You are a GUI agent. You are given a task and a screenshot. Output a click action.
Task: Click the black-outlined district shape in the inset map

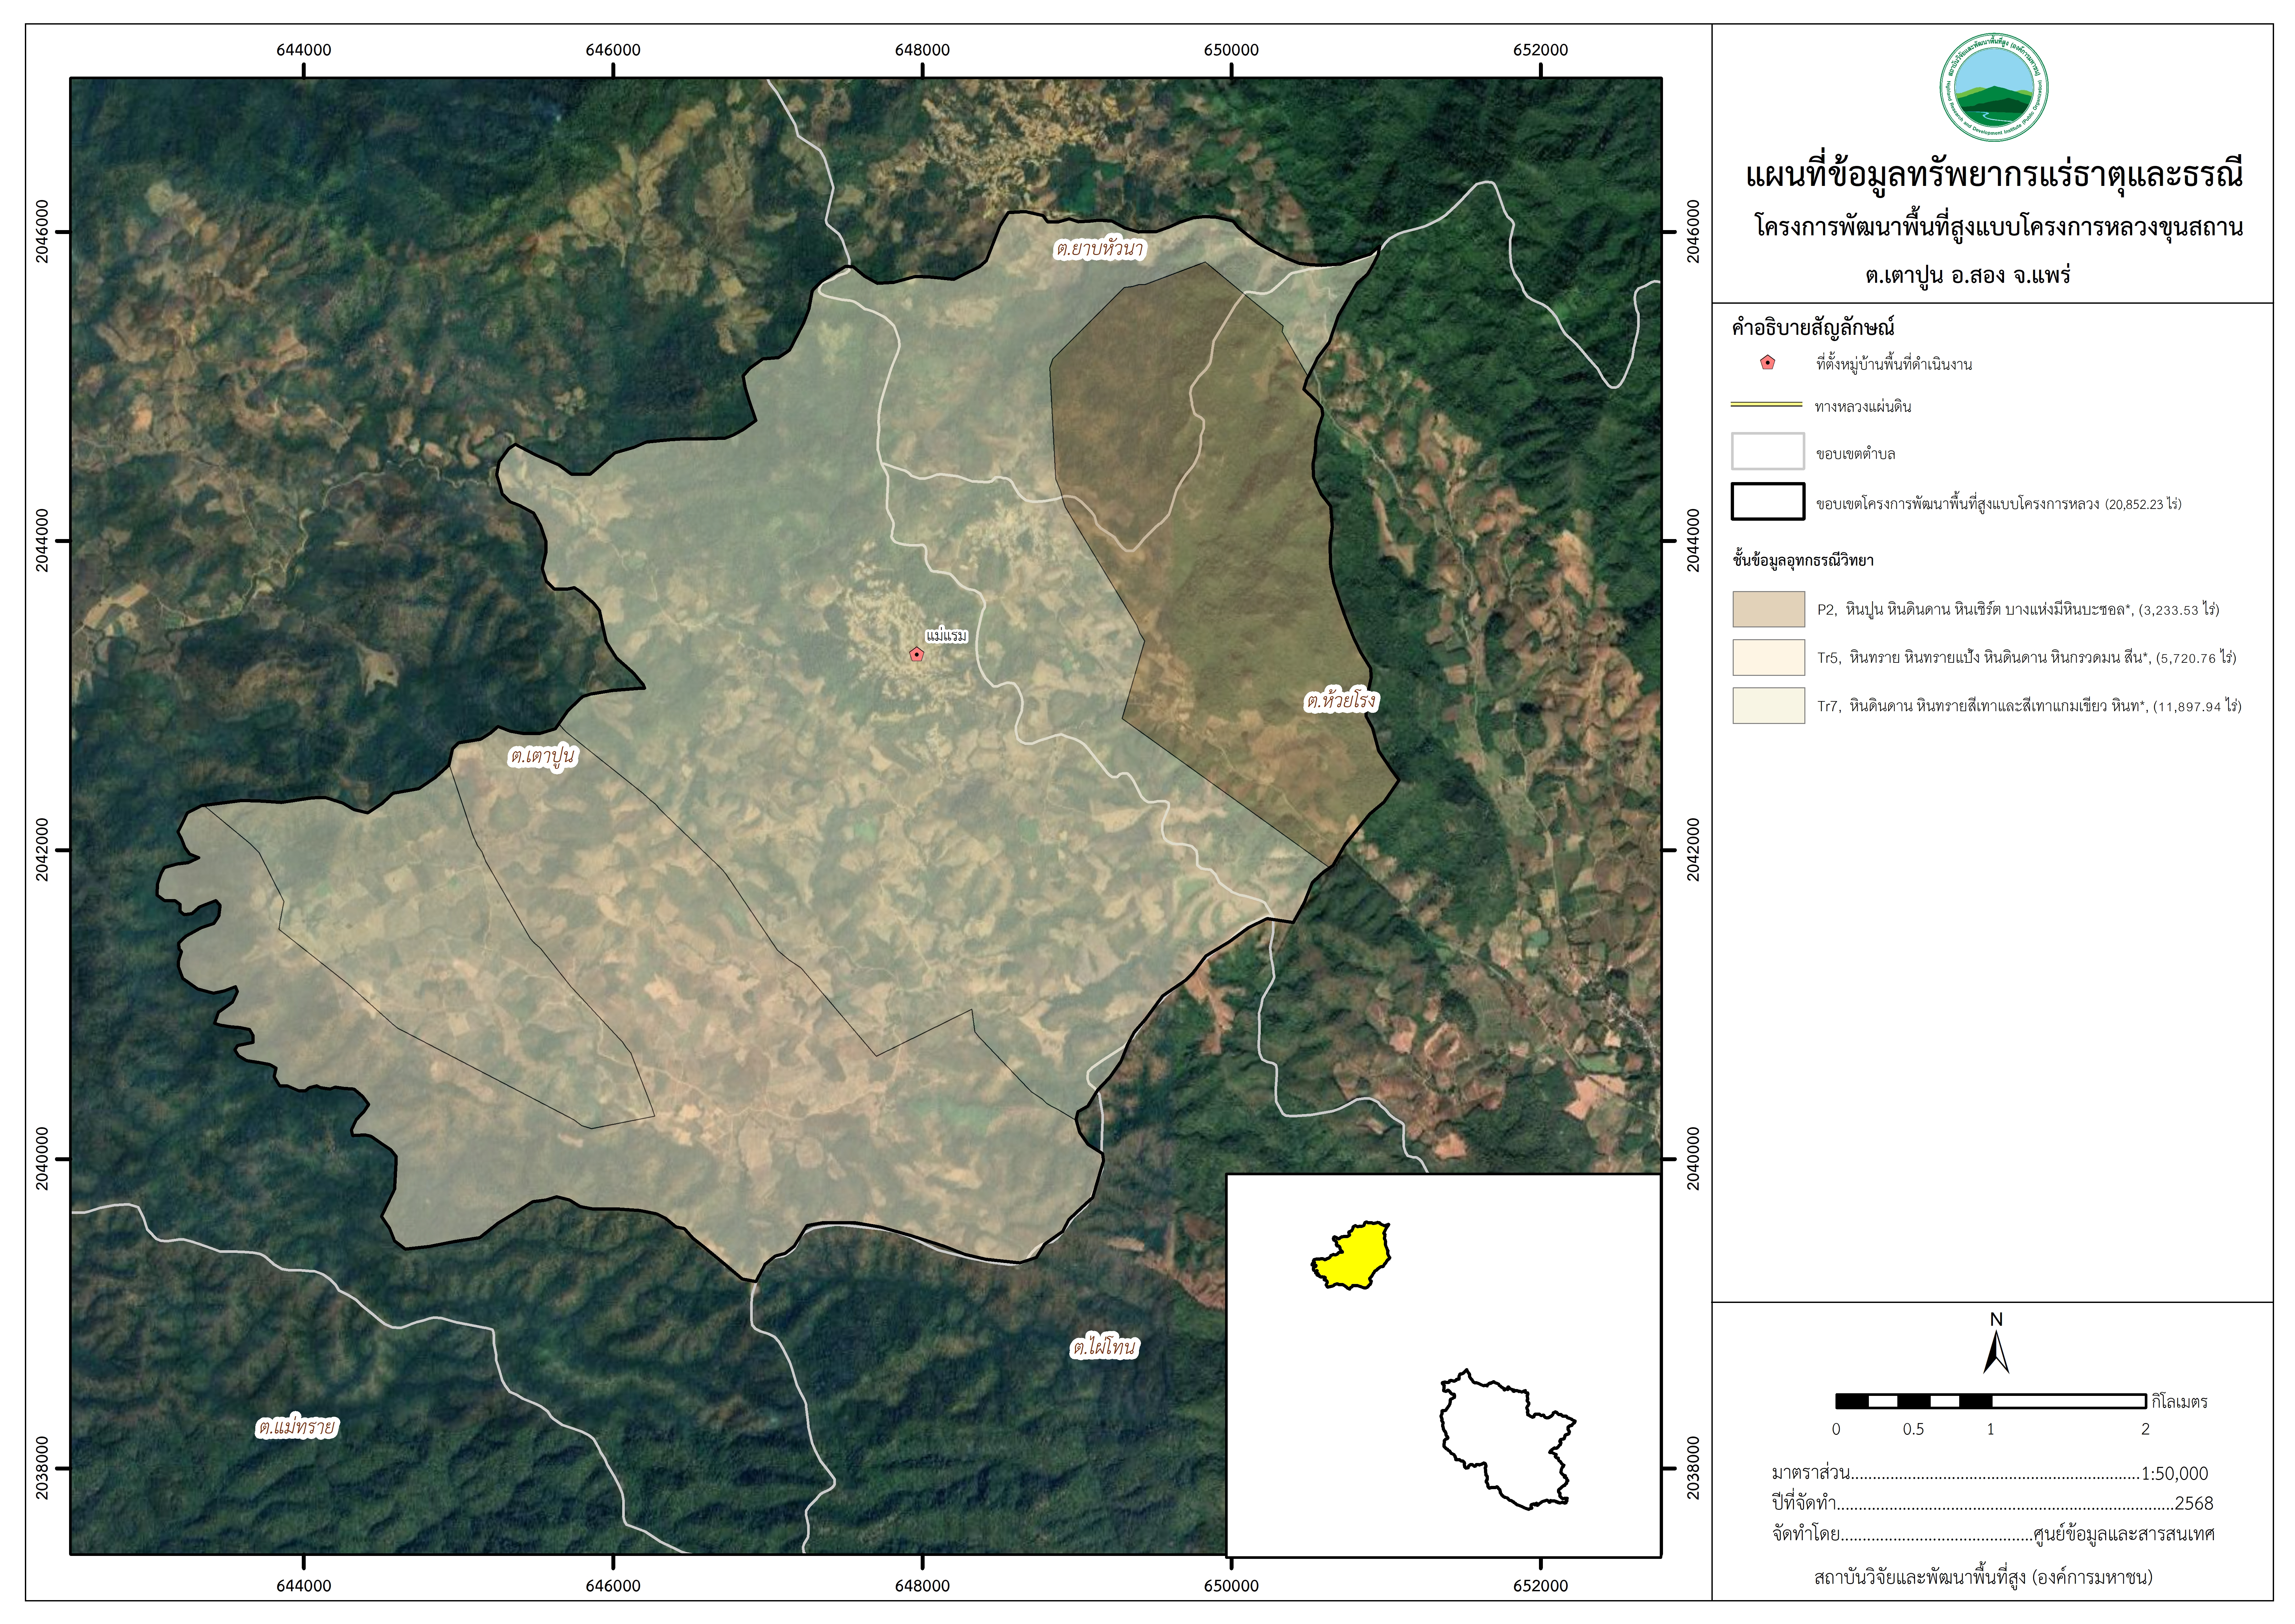pyautogui.click(x=1505, y=1440)
